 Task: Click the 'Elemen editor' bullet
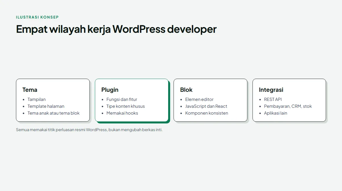pyautogui.click(x=199, y=99)
